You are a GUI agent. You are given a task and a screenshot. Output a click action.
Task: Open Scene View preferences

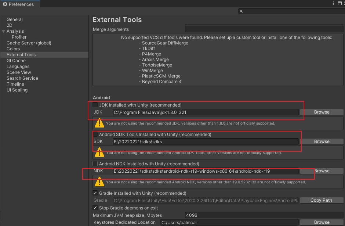tap(19, 72)
